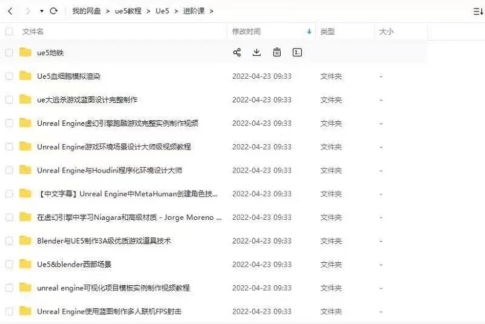The height and width of the screenshot is (324, 485).
Task: Switch view mode using top-right list icon
Action: coord(478,11)
